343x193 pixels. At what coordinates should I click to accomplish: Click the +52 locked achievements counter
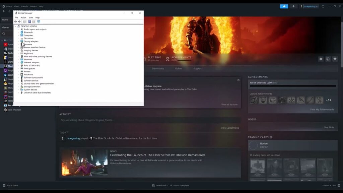328,100
